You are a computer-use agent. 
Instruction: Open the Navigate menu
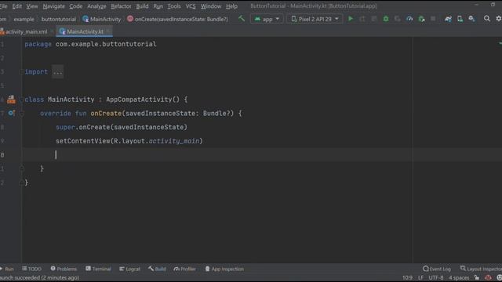(x=54, y=6)
